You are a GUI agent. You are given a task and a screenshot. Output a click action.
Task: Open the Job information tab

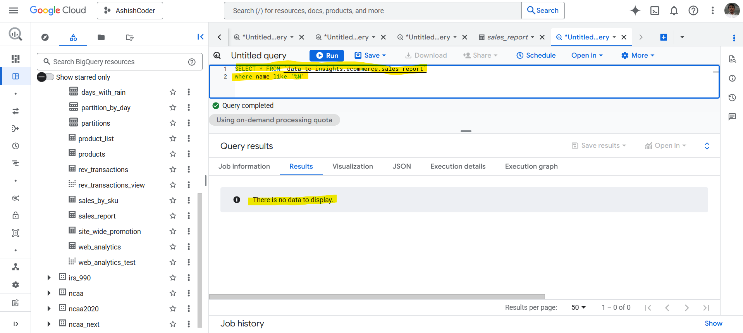(244, 166)
